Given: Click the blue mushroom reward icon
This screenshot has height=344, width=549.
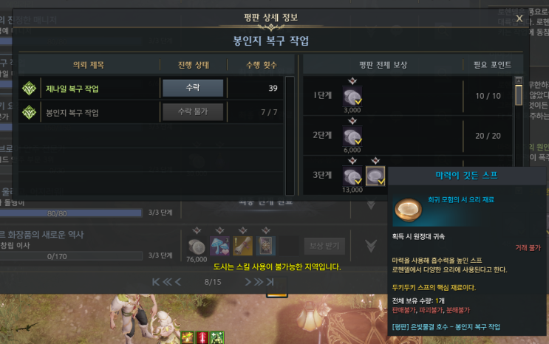Looking at the screenshot, I should click(219, 246).
